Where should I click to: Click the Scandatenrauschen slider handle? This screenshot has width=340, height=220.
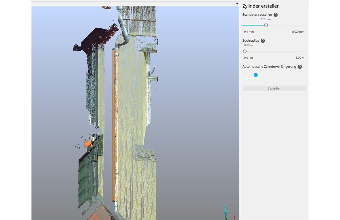[265, 25]
